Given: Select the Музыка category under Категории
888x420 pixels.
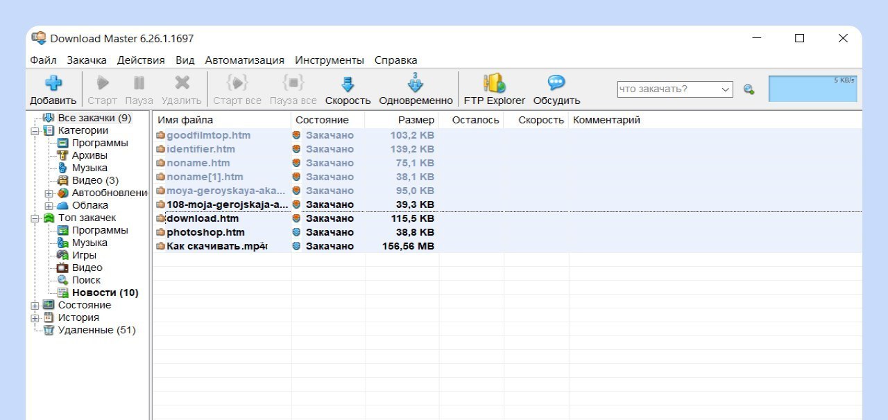Looking at the screenshot, I should coord(89,168).
